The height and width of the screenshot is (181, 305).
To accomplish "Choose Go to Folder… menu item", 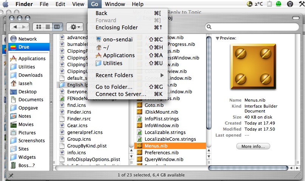I will pyautogui.click(x=128, y=87).
